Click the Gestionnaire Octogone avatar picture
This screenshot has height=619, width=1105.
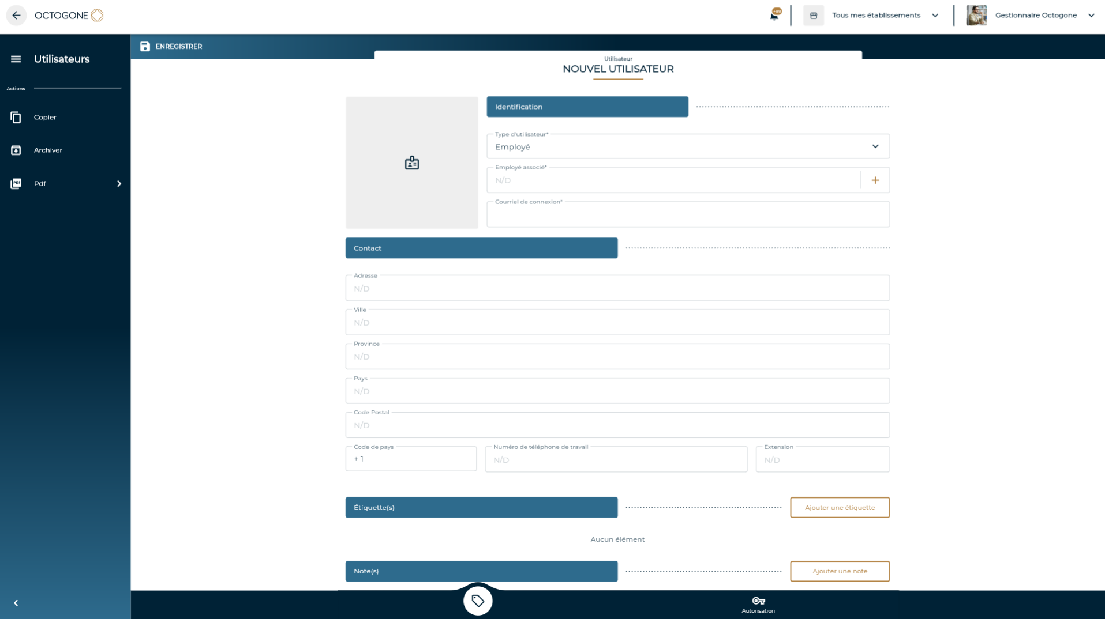pos(976,16)
